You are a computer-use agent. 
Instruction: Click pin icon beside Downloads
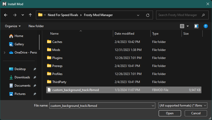pyautogui.click(x=35, y=77)
